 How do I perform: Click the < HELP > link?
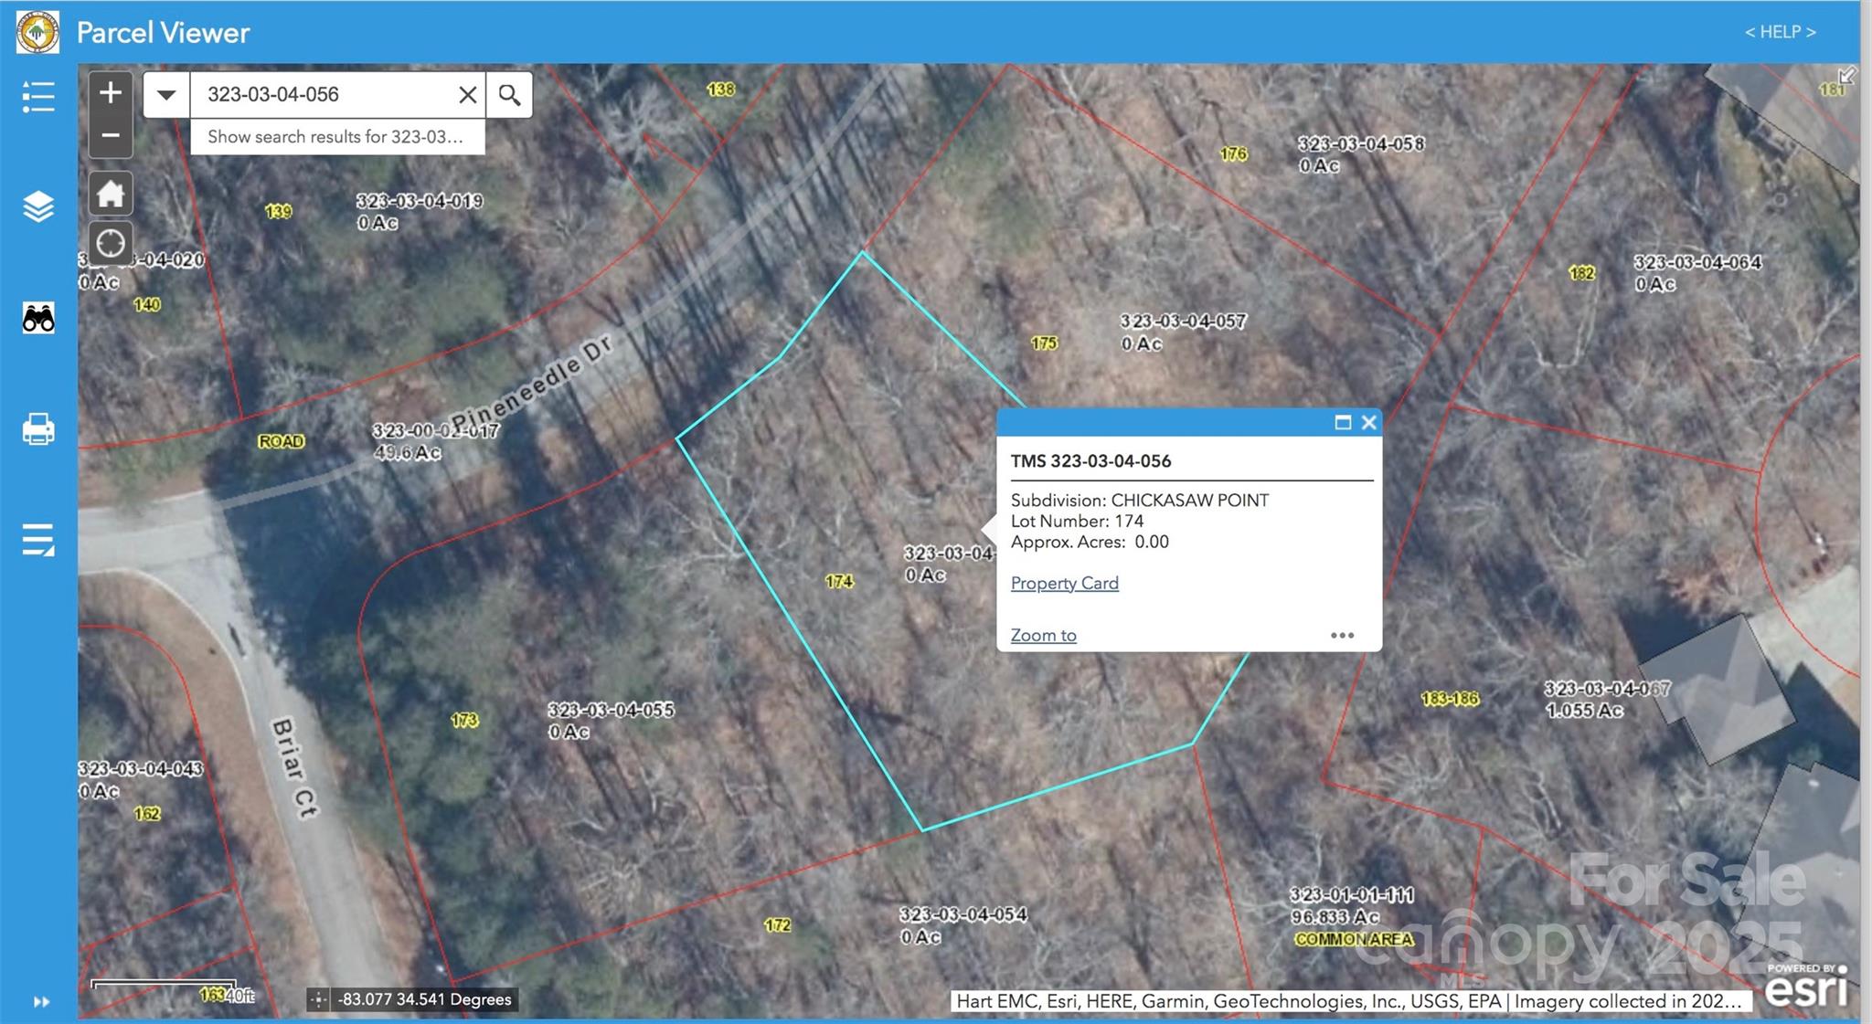click(1780, 32)
